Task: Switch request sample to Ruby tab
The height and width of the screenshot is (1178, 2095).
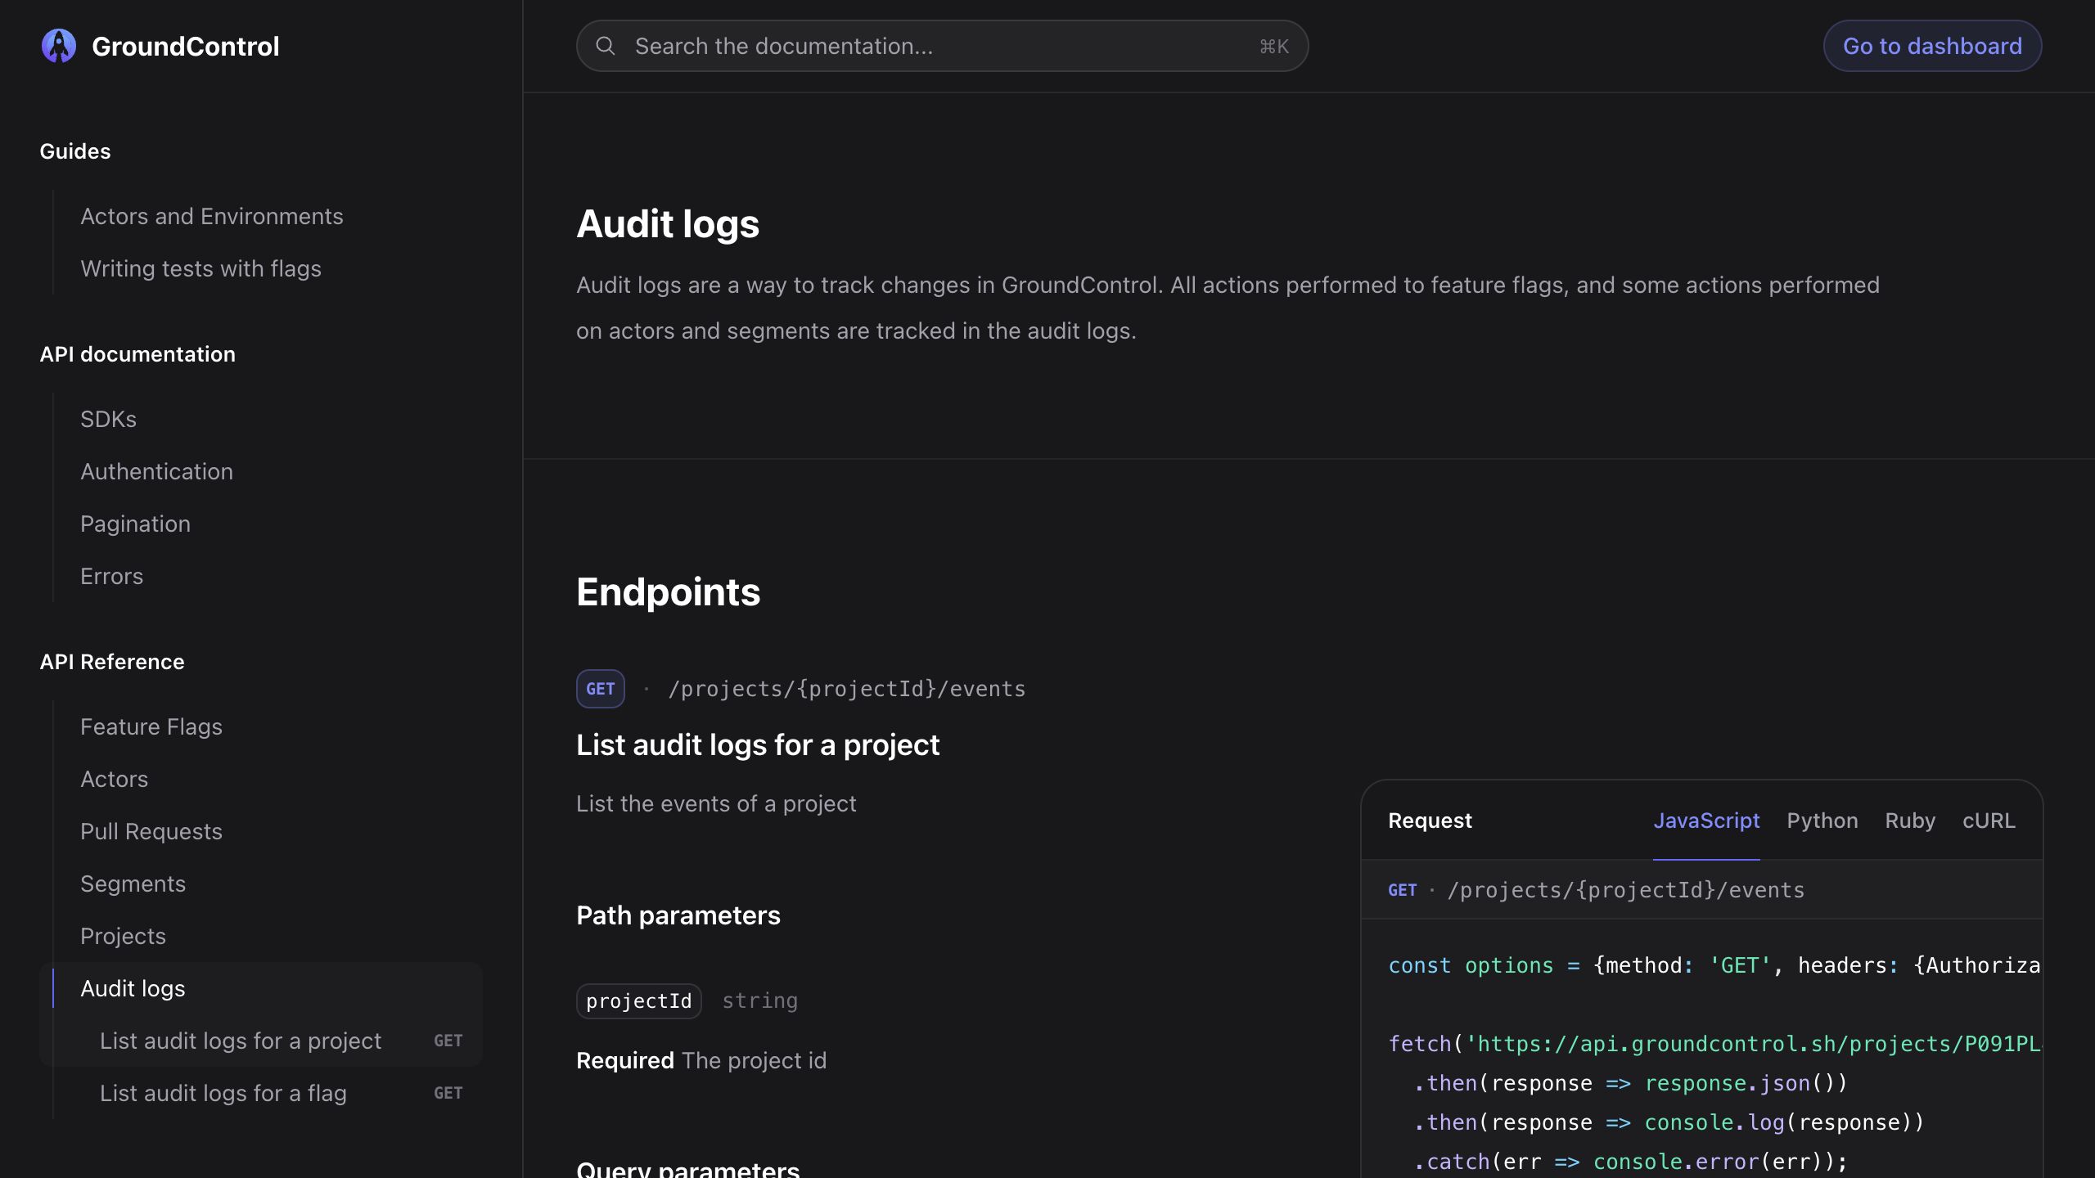Action: tap(1910, 821)
